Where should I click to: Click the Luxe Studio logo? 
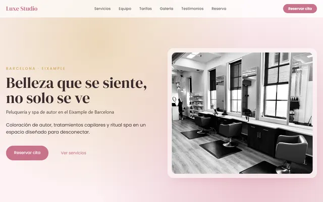coord(22,9)
